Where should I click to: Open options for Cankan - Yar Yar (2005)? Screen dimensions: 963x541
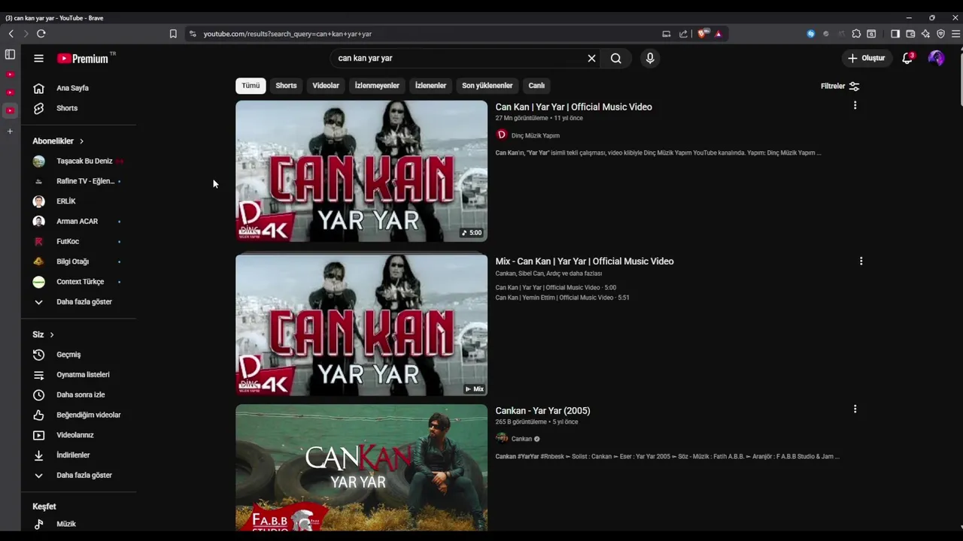(855, 410)
